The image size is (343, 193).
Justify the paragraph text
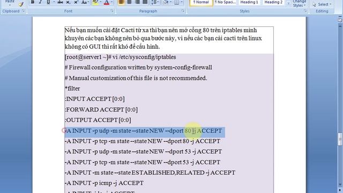point(145,2)
